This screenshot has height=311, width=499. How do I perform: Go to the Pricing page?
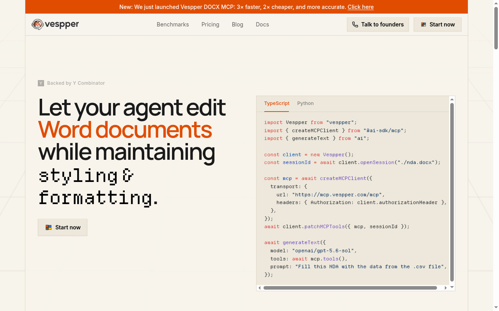coord(211,24)
